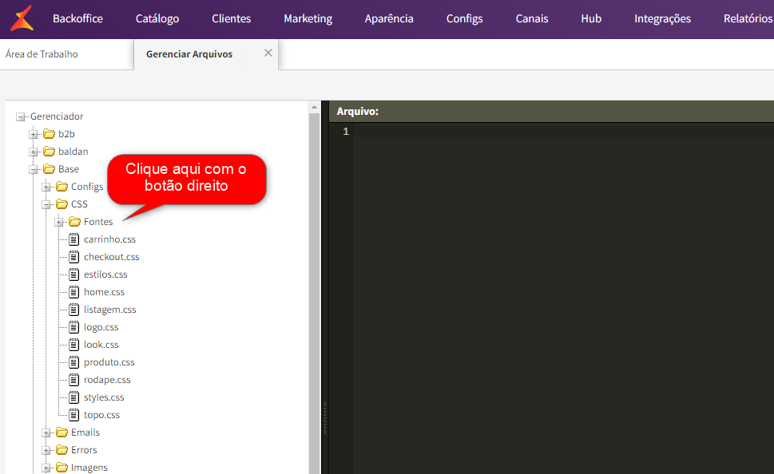Place cursor on editor line 1
Screen dimensions: 774x474
tap(563, 131)
